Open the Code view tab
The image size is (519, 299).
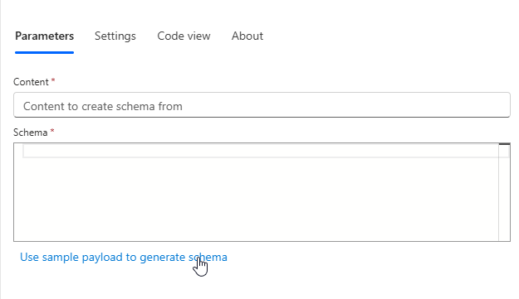(184, 36)
